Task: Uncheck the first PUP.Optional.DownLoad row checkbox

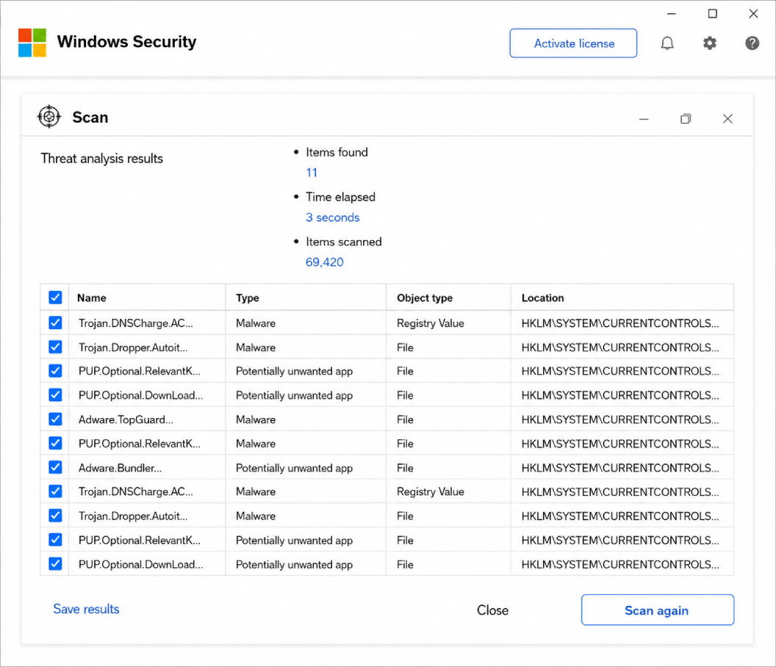Action: [55, 395]
